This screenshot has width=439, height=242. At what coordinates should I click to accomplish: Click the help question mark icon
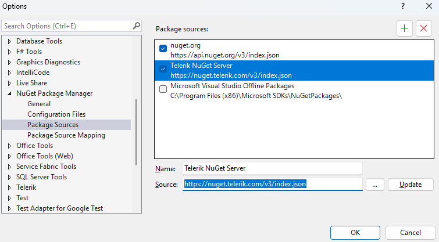(x=403, y=6)
